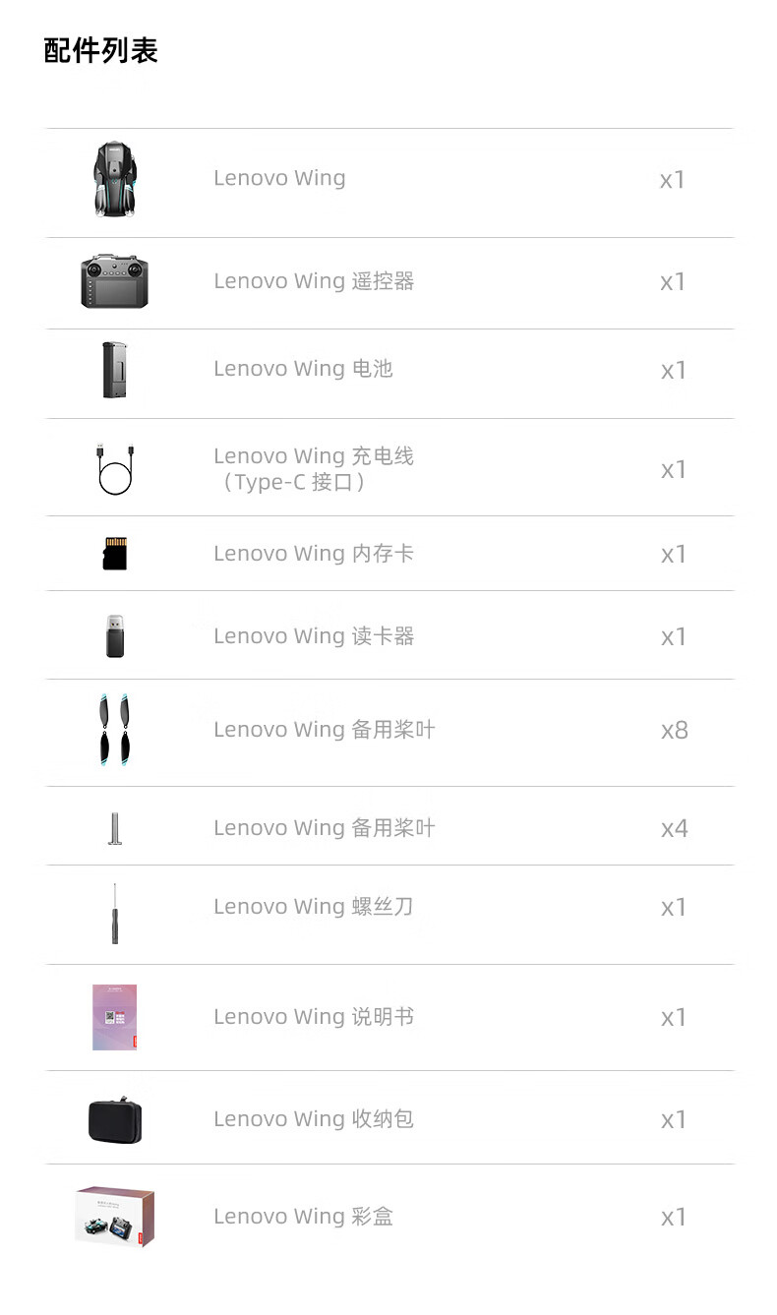This screenshot has width=777, height=1315.
Task: Click the black battery icon
Action: (x=114, y=370)
